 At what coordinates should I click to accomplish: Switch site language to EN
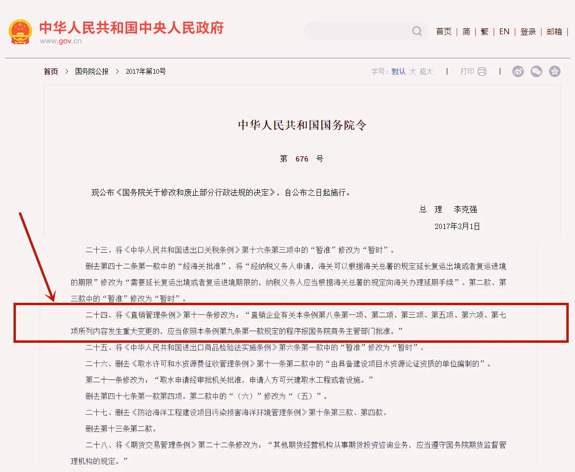(x=504, y=31)
